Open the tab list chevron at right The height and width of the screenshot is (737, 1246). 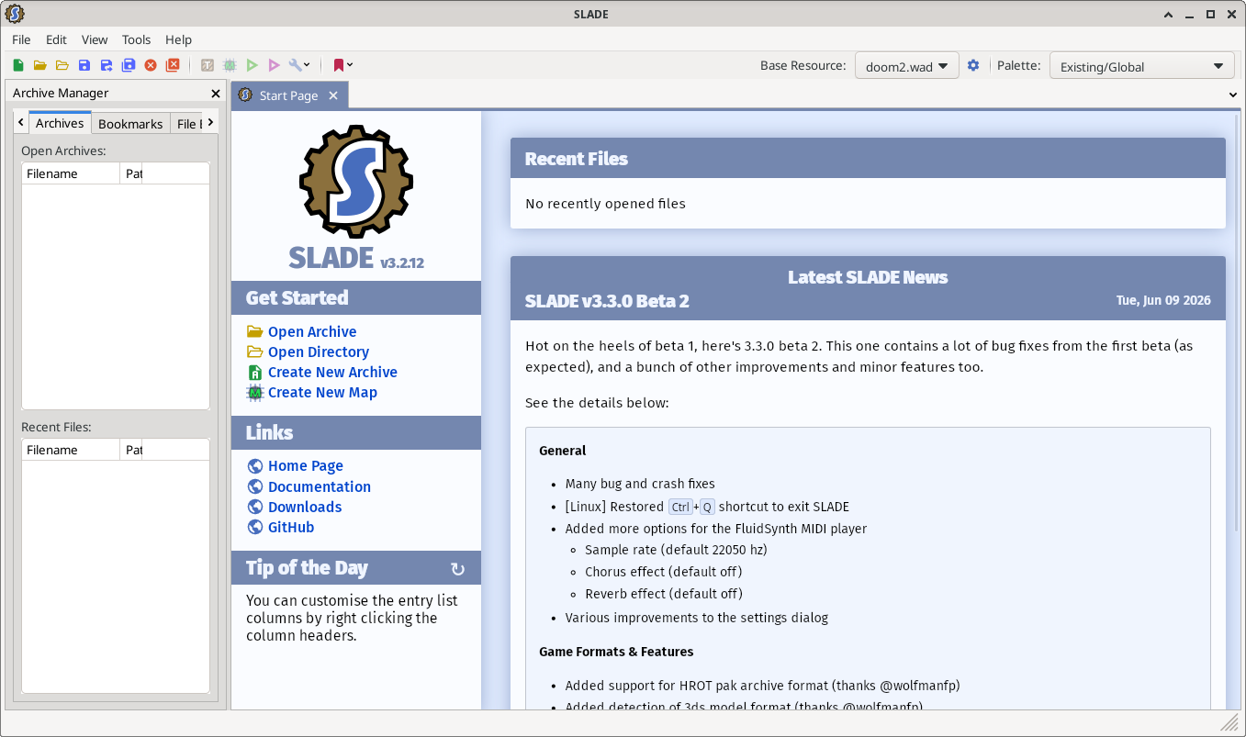[1233, 95]
